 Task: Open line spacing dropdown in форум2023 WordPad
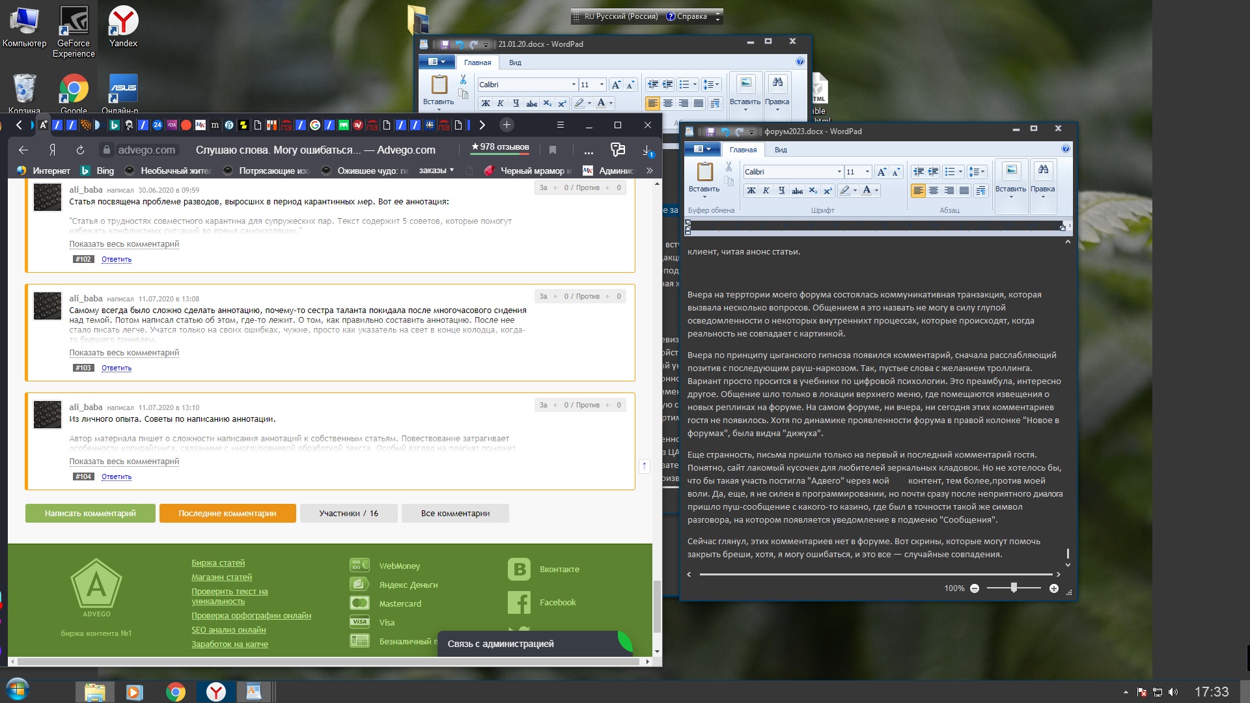click(977, 172)
